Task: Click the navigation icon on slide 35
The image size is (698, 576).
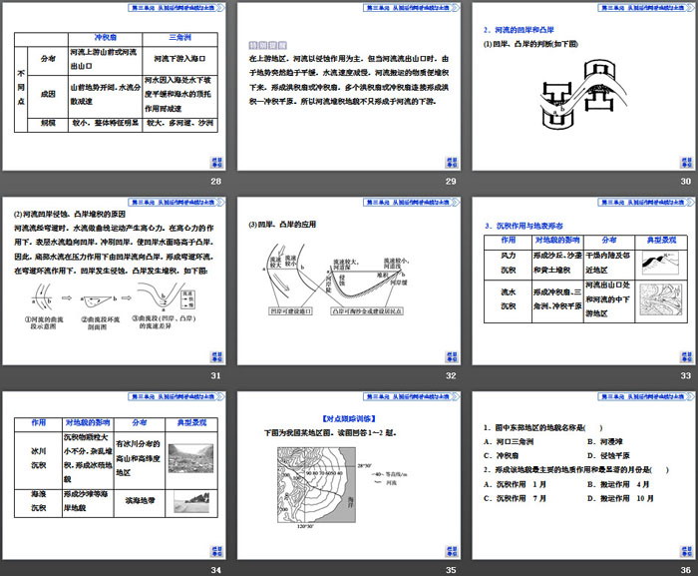Action: point(452,551)
